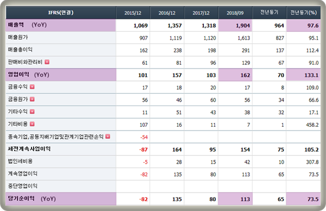The image size is (326, 211).
Task: Click the 162 operating profit for 2018/09
Action: [x=245, y=76]
